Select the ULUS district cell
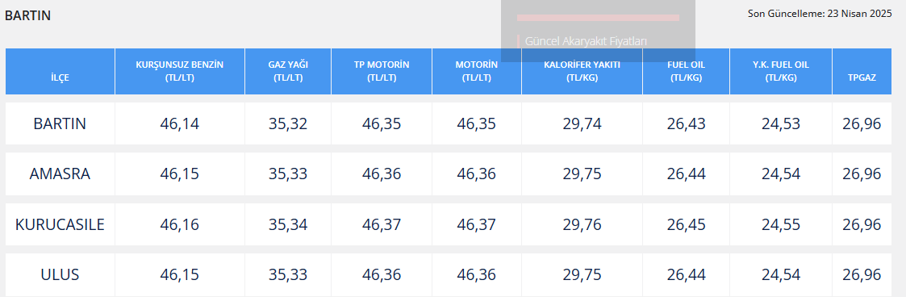The image size is (906, 297). (60, 274)
